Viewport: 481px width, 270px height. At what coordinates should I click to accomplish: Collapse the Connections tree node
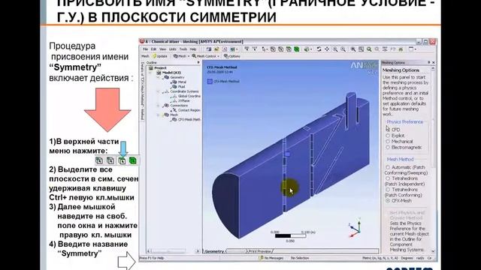pos(159,106)
